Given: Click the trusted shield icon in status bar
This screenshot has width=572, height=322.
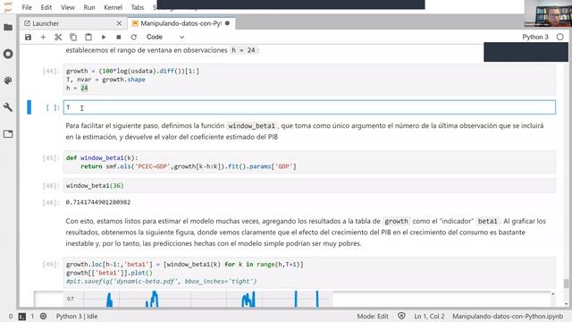Looking at the screenshot, I should pos(401,316).
